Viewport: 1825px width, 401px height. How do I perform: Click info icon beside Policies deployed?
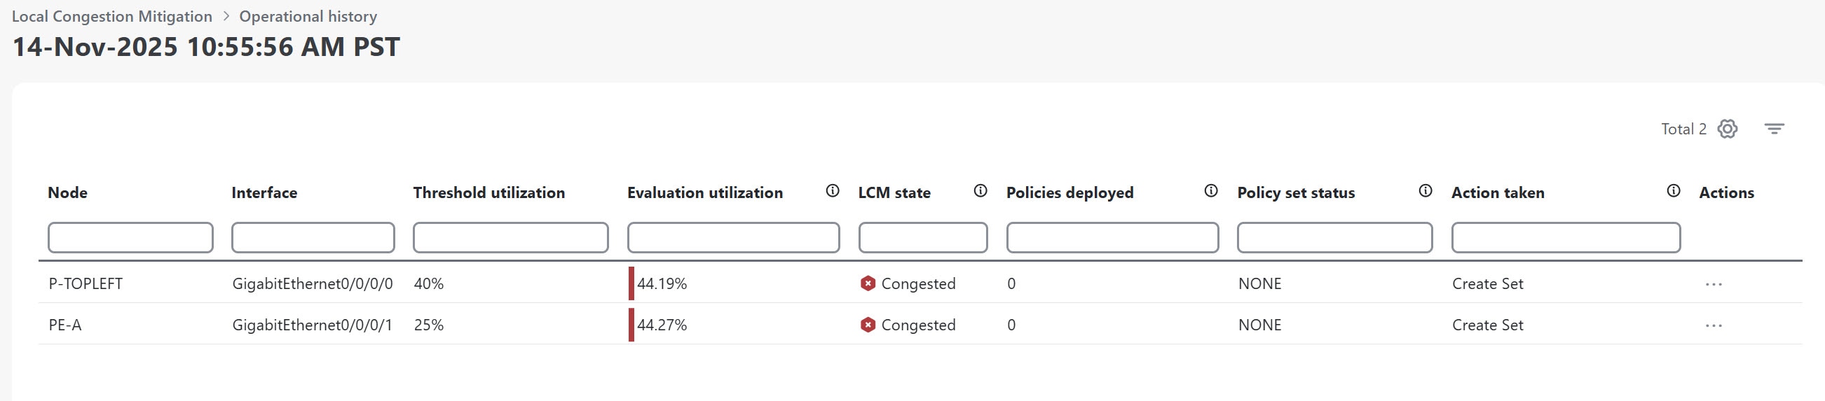pyautogui.click(x=1211, y=191)
